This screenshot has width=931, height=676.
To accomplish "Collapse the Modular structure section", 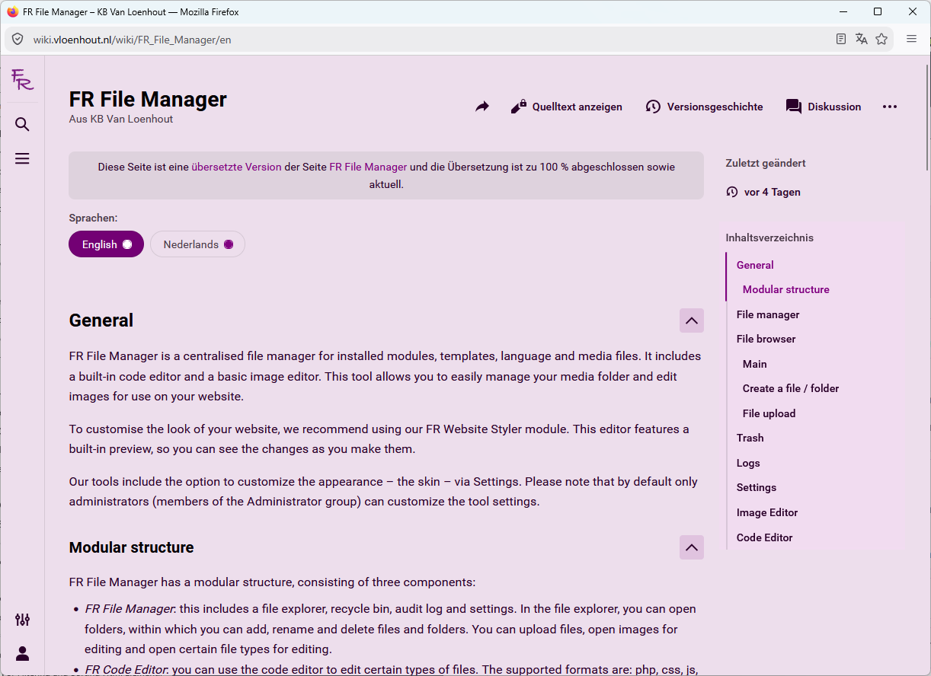I will [692, 547].
